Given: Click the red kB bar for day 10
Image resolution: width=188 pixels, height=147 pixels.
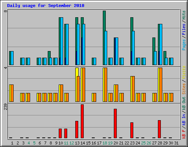Looking at the screenshot, I should (60, 133).
